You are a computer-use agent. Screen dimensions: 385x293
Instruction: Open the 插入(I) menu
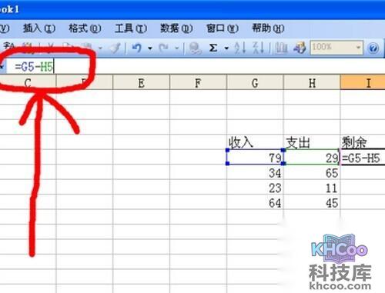pos(39,28)
